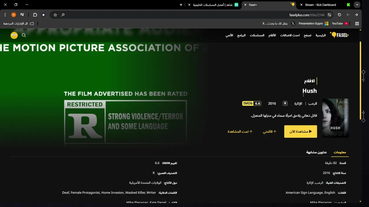Image resolution: width=369 pixels, height=207 pixels.
Task: Open الأنمي in site navigation
Action: click(229, 35)
